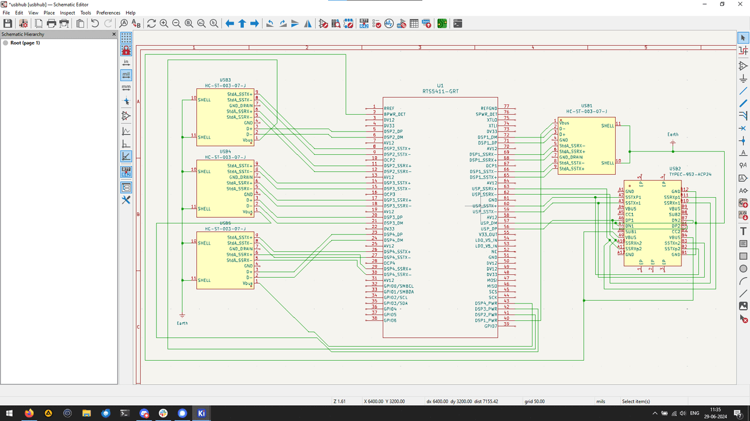
Task: Open Annotate Schematic R?? icon
Action: click(364, 23)
